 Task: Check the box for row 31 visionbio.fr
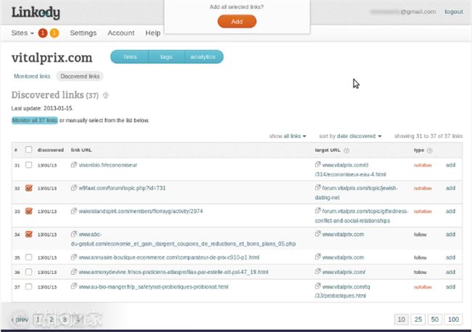click(28, 165)
